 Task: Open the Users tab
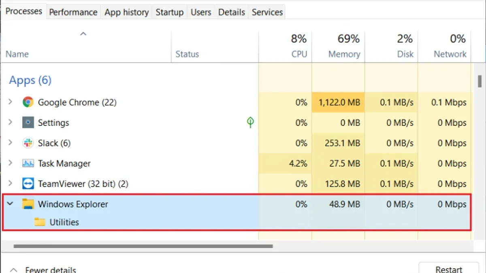[x=201, y=12]
